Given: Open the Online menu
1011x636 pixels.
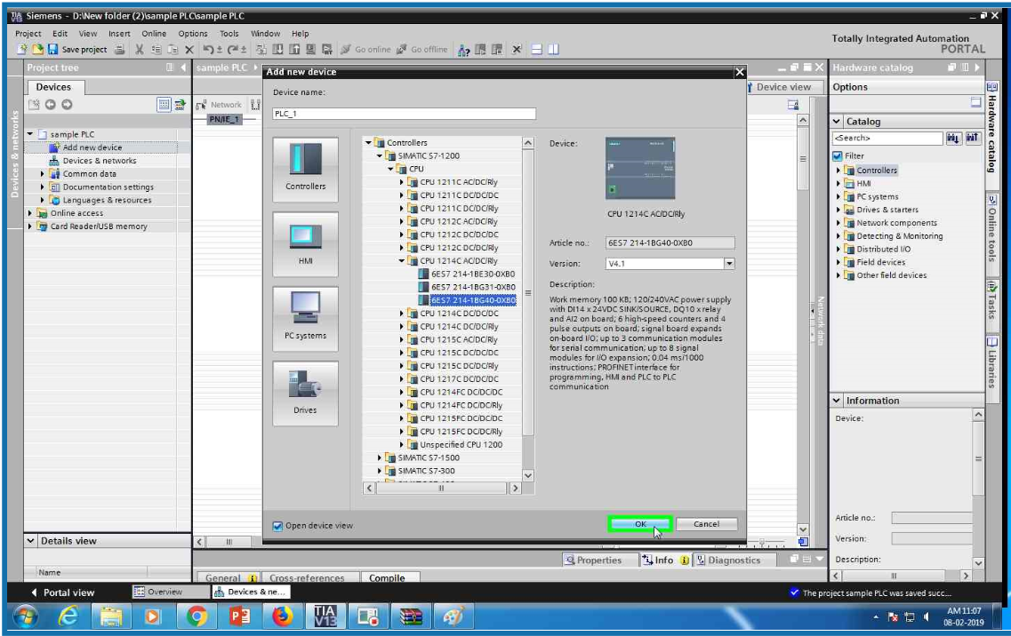Looking at the screenshot, I should coord(154,34).
